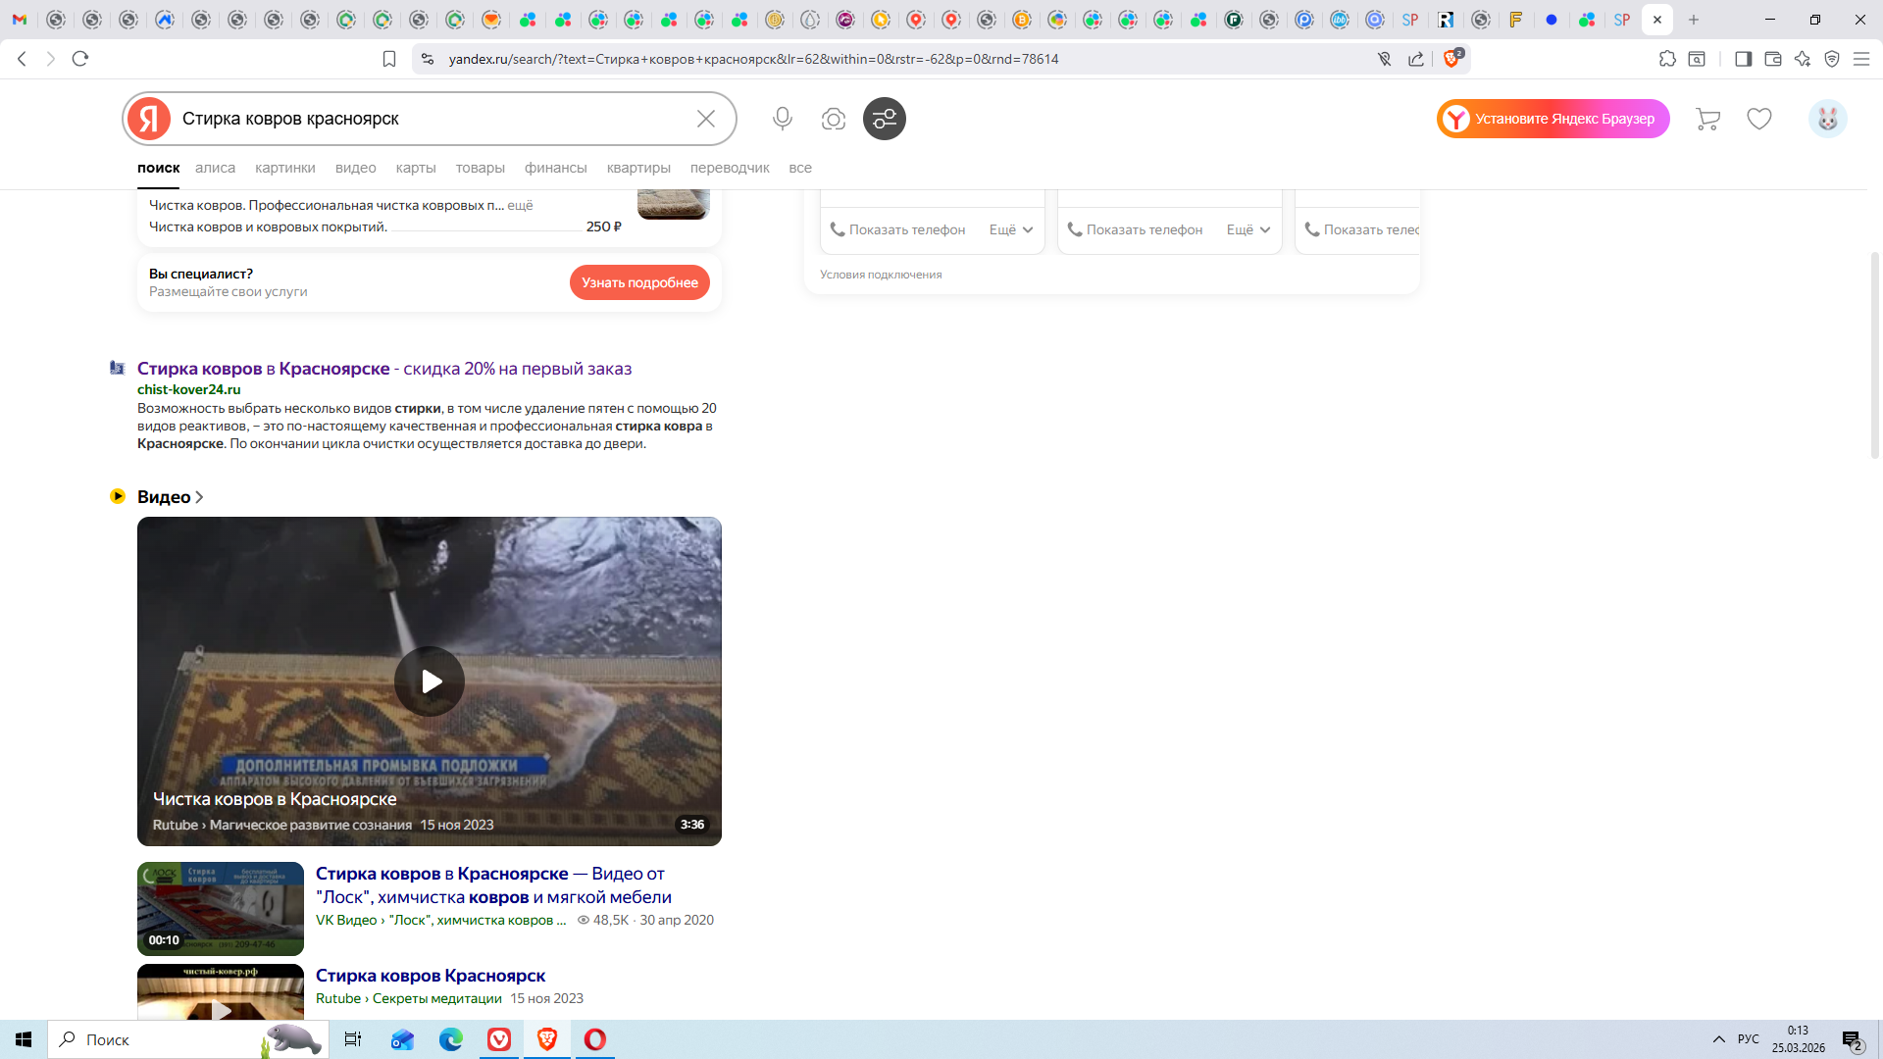Viewport: 1883px width, 1059px height.
Task: Reload the page
Action: [x=80, y=59]
